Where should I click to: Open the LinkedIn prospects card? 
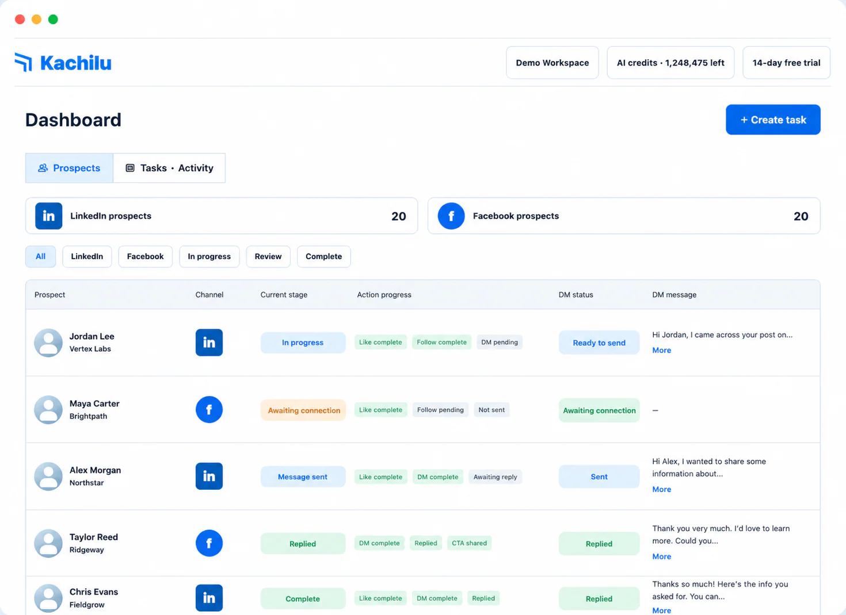222,216
